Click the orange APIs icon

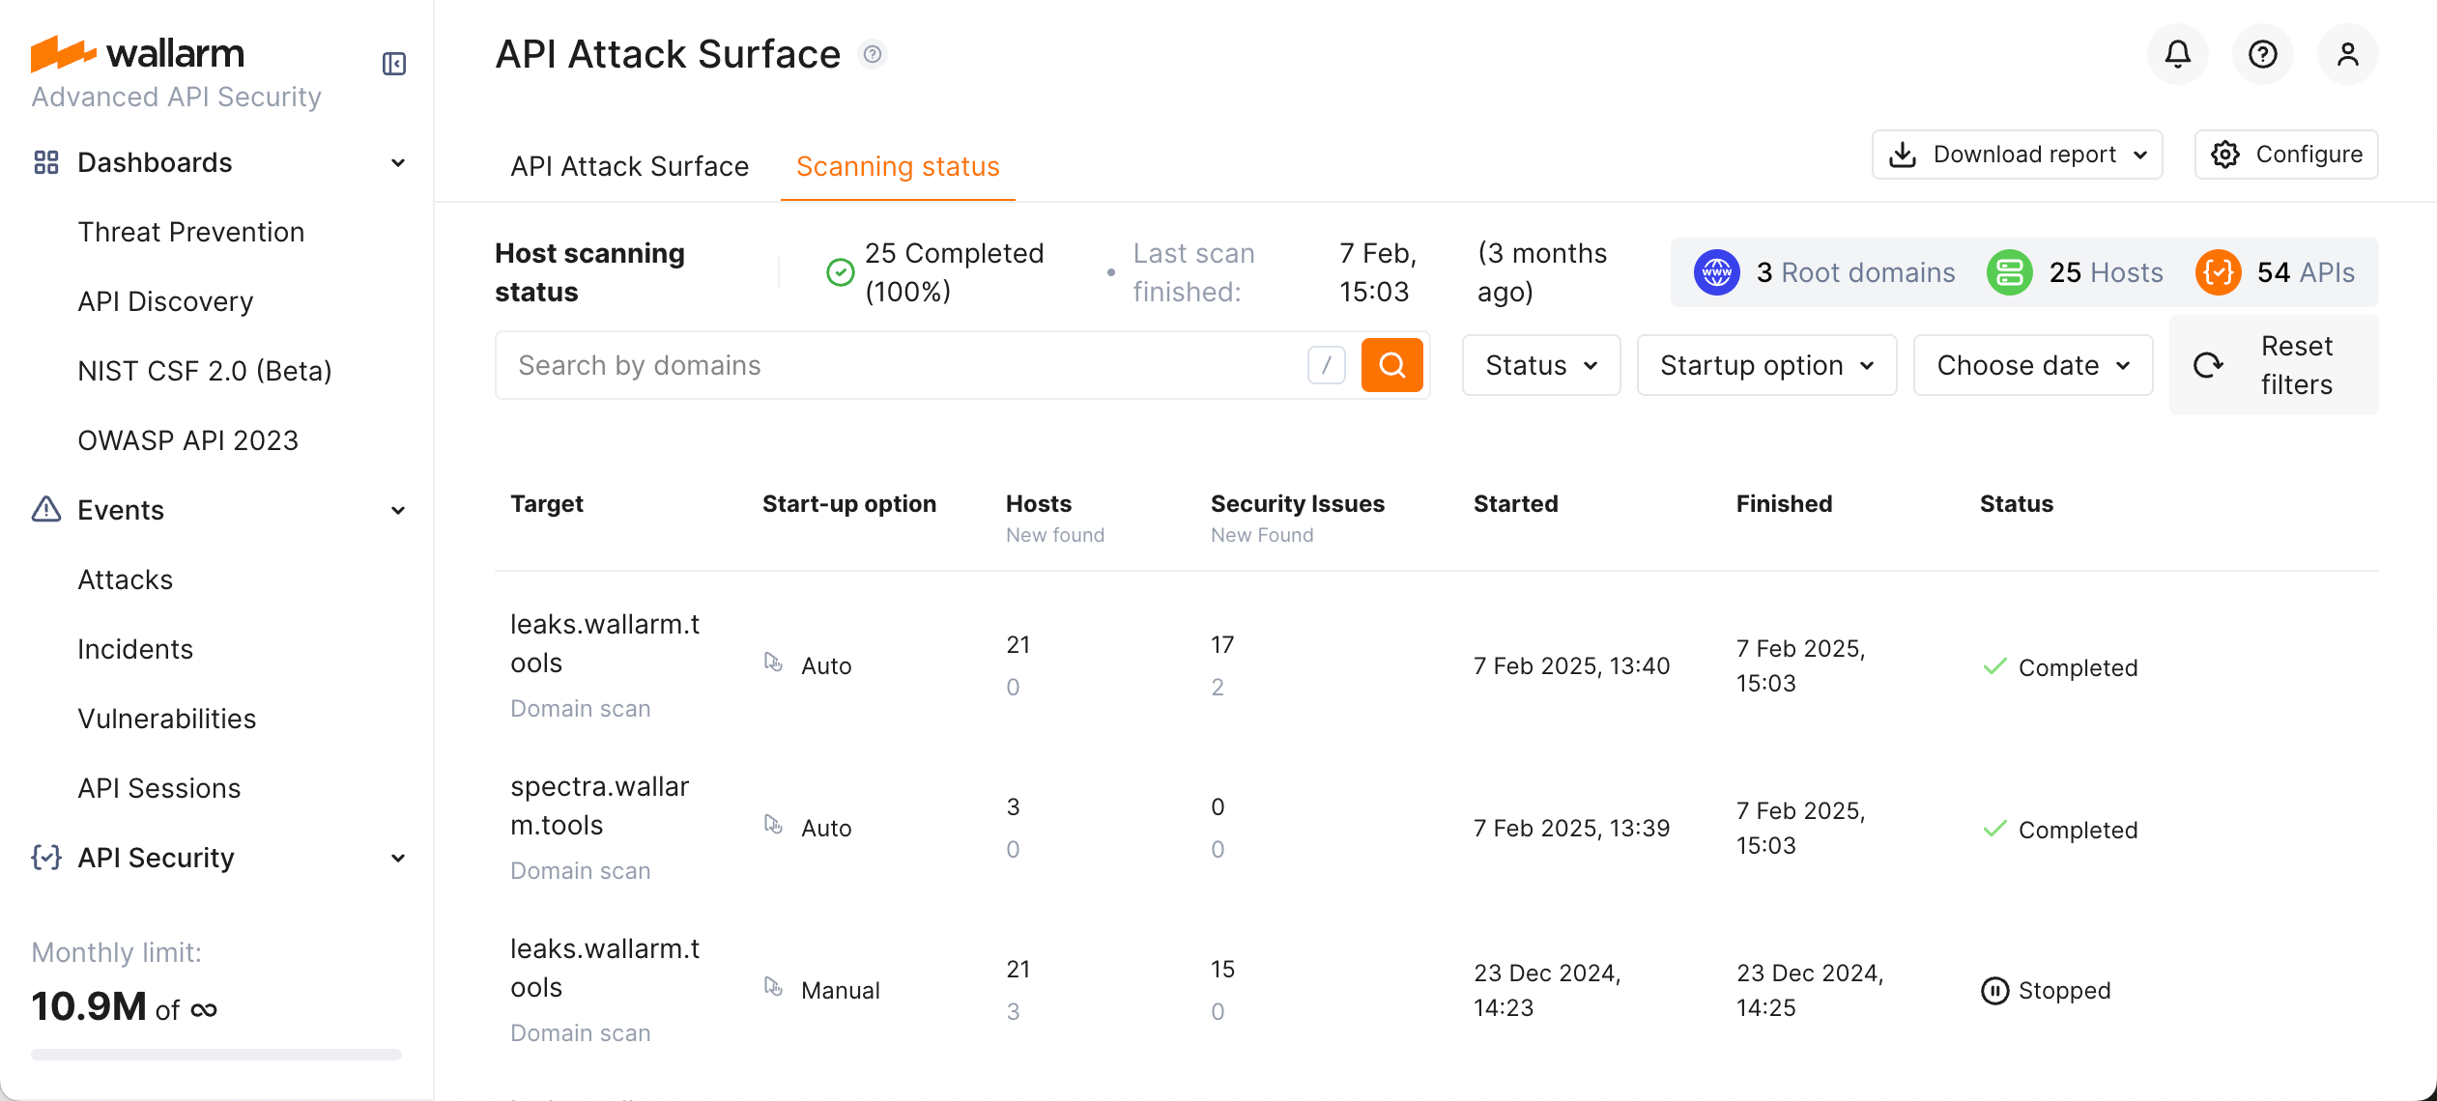point(2218,272)
